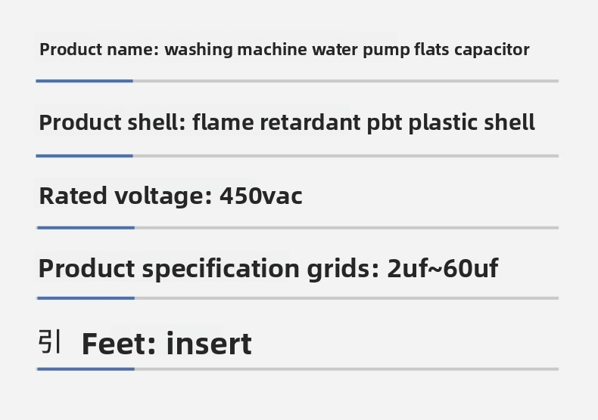Click the Product shell description text
The image size is (598, 420).
287,122
